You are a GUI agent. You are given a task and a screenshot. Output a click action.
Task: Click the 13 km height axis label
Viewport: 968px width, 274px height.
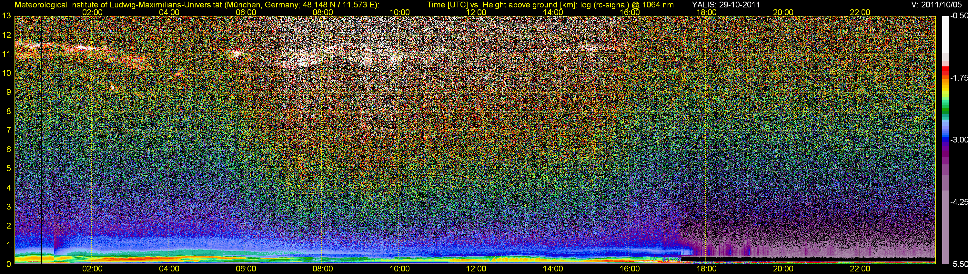(x=7, y=16)
